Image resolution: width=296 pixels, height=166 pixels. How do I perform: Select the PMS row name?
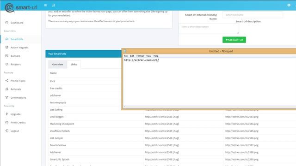[52, 81]
